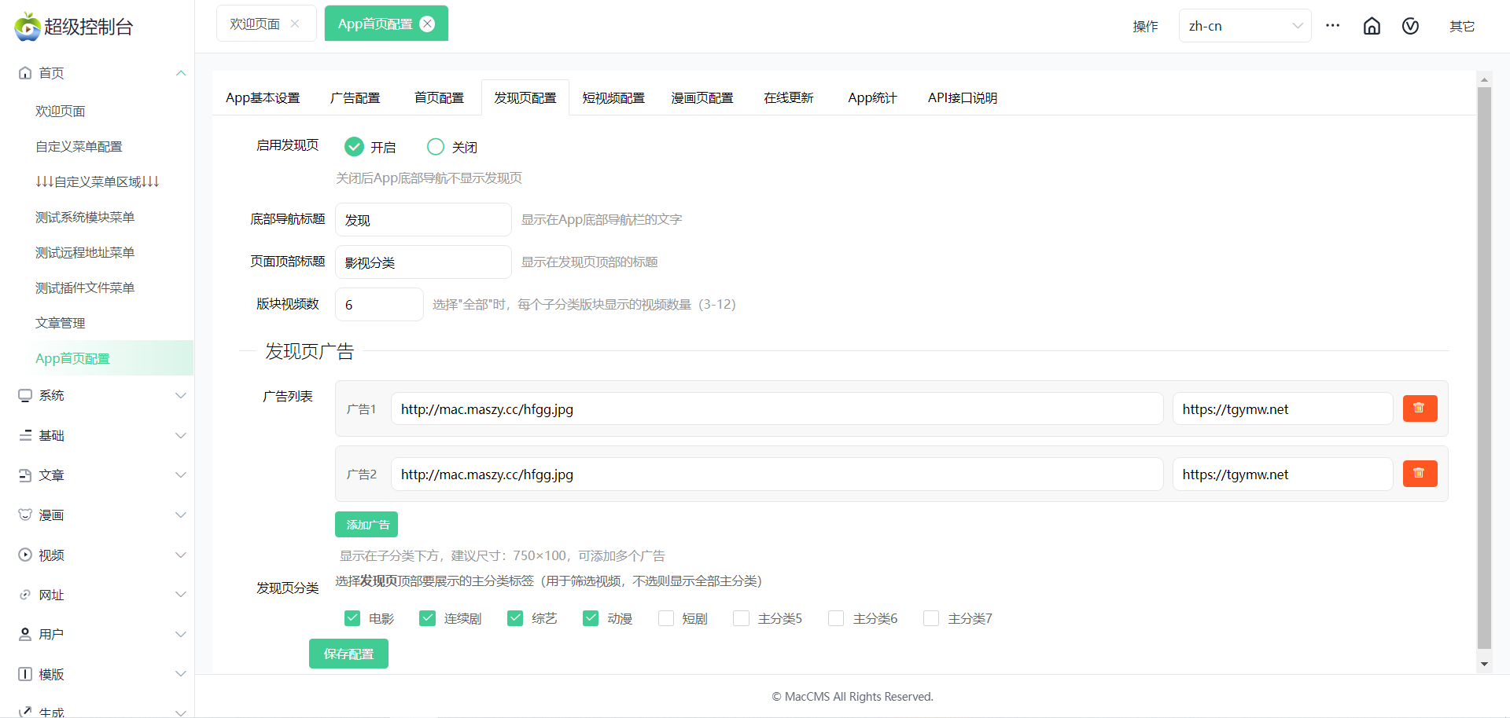Image resolution: width=1510 pixels, height=718 pixels.
Task: Select the 关闭 radio option
Action: click(x=436, y=147)
